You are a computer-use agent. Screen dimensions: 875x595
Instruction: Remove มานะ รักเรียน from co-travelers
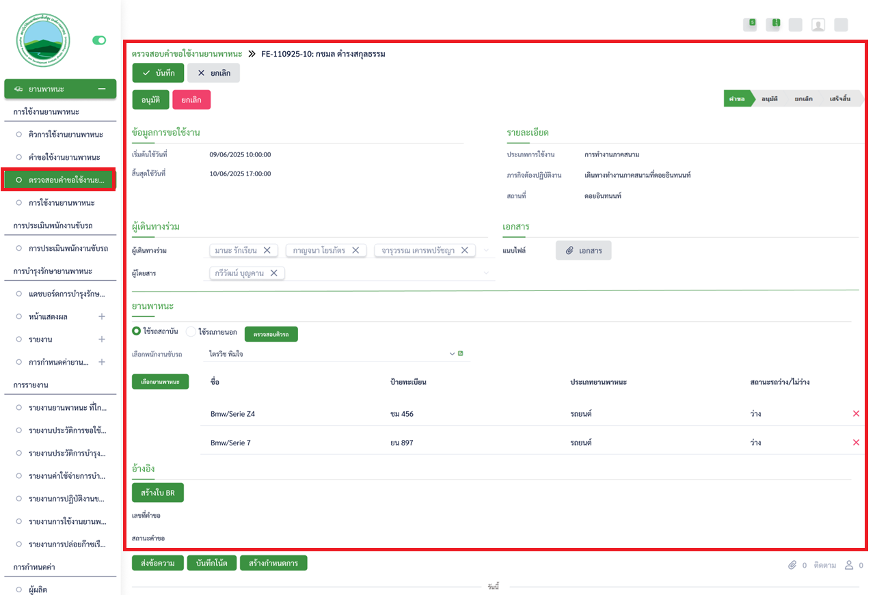[267, 251]
